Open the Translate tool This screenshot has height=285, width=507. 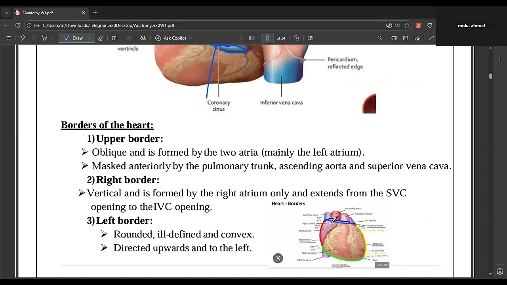[143, 38]
